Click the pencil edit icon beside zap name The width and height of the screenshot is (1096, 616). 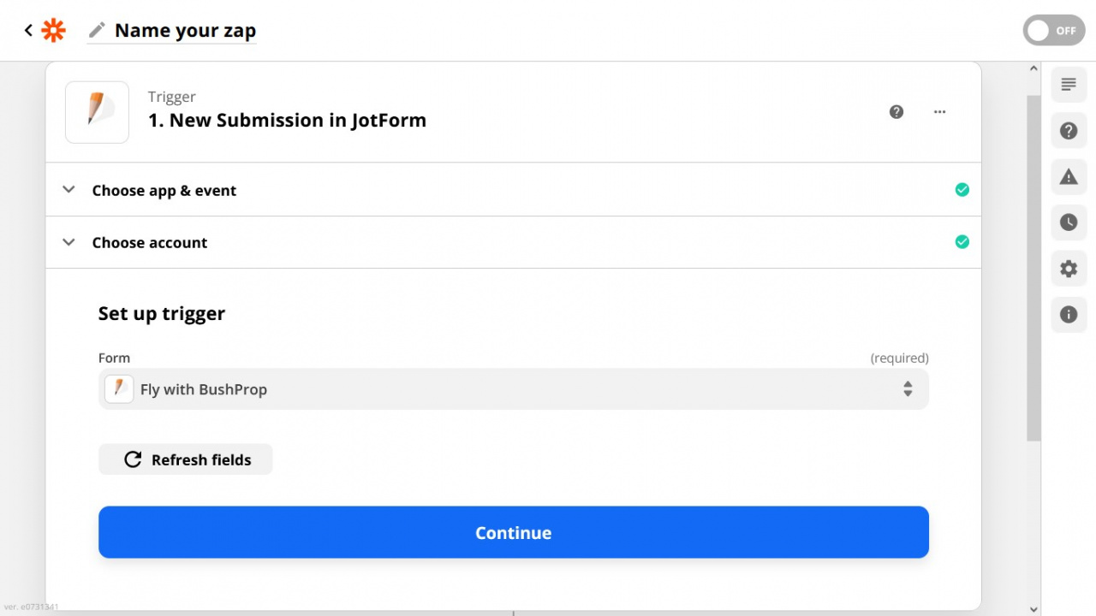(x=98, y=31)
